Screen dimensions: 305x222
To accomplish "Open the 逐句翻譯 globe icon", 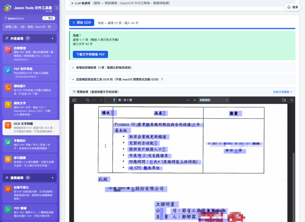I will coord(8,159).
